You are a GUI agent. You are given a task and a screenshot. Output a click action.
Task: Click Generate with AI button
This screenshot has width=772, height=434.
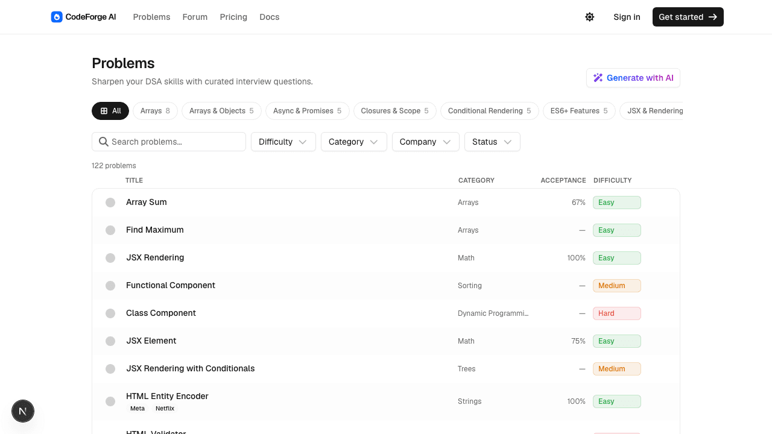pos(633,78)
